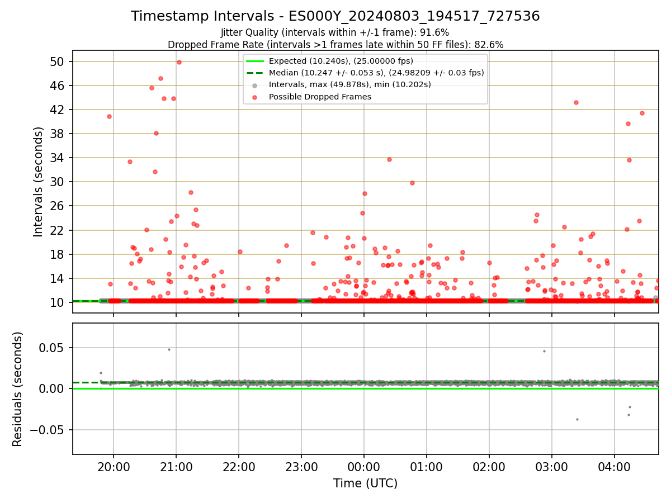Screen dimensions: 671x503
Task: Click the x-axis tick label "01:00"
Action: [427, 466]
